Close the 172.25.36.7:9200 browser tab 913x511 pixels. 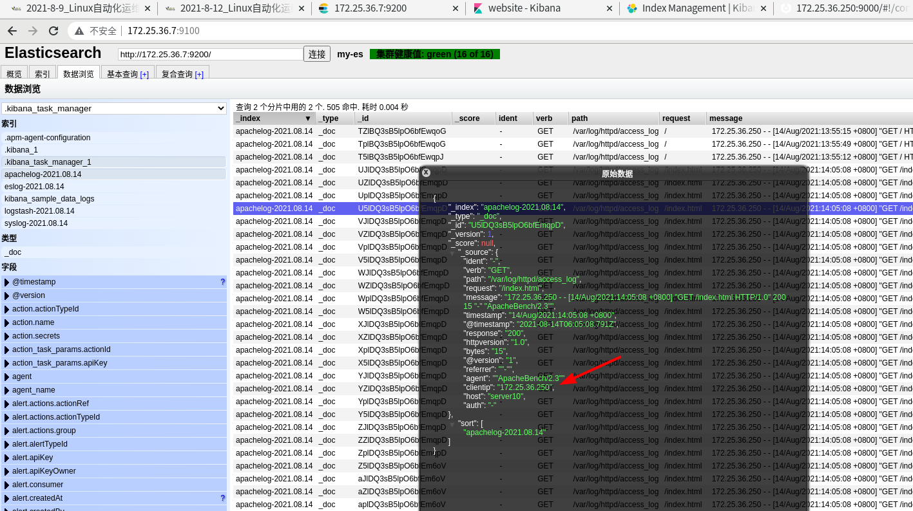click(x=455, y=8)
